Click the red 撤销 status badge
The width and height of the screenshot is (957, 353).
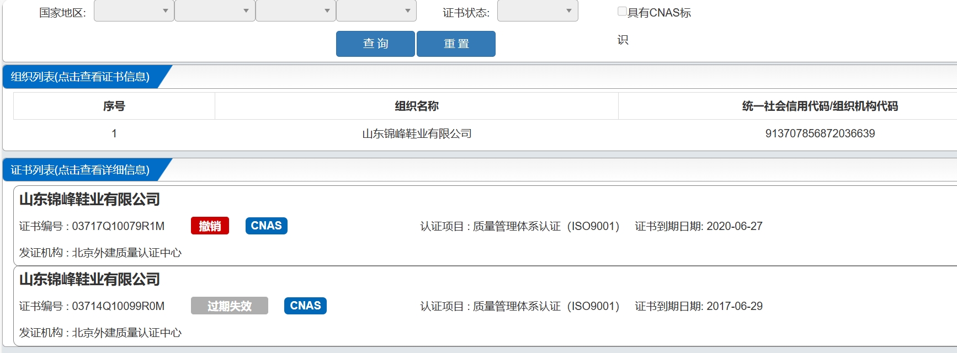pyautogui.click(x=210, y=226)
